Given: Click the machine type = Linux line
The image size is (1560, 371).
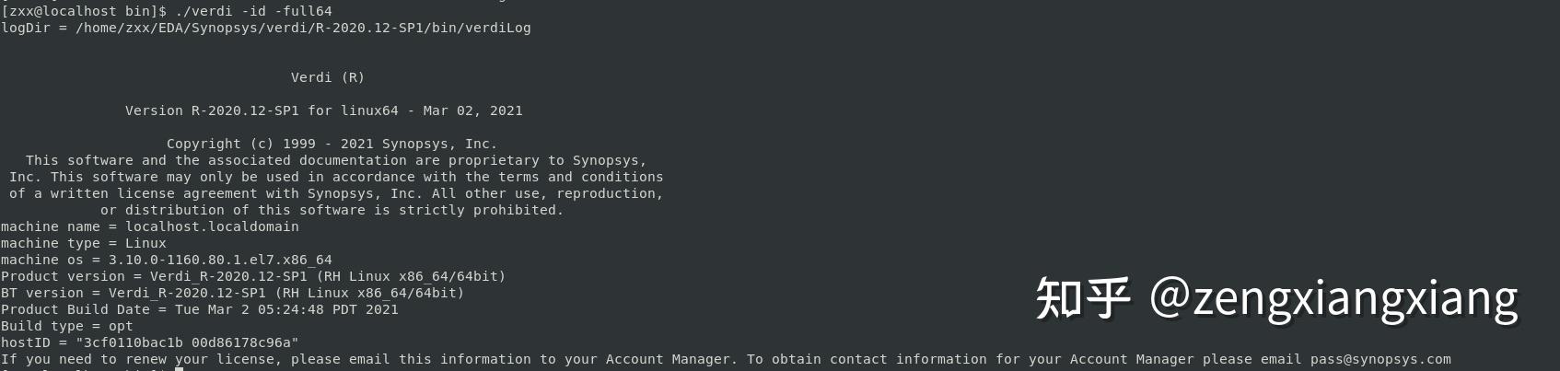Looking at the screenshot, I should click(x=83, y=243).
